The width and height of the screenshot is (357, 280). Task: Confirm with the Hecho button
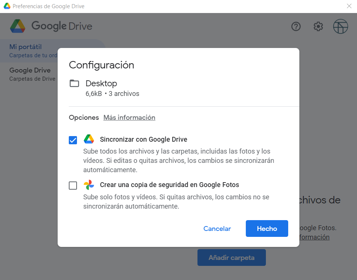267,229
